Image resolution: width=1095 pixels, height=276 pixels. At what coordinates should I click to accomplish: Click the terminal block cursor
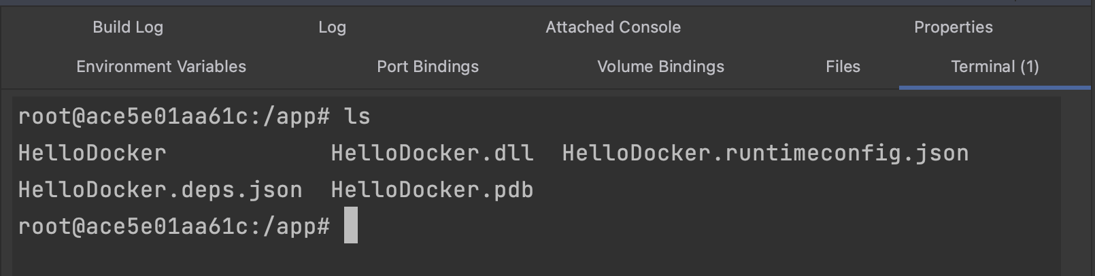click(351, 226)
